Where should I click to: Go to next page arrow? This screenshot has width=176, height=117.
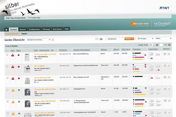169,45
